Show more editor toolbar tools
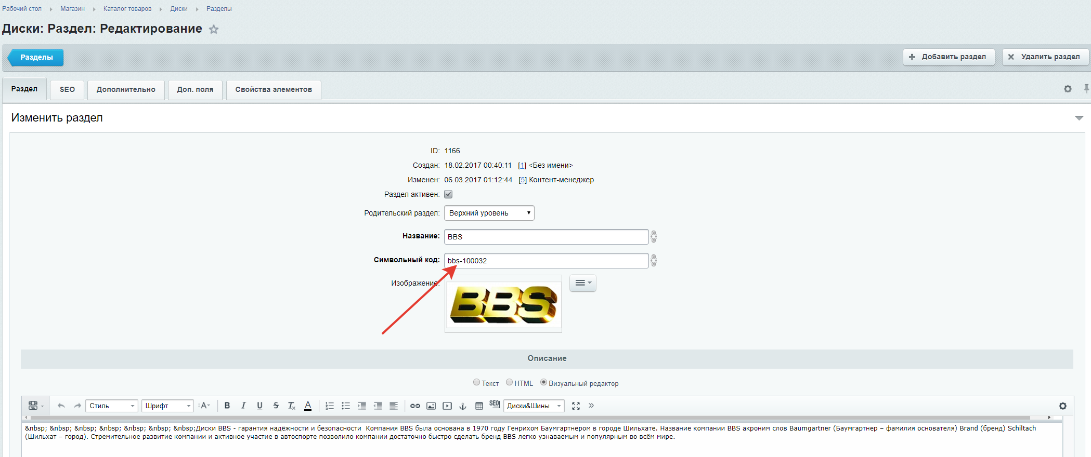1091x457 pixels. pyautogui.click(x=591, y=406)
